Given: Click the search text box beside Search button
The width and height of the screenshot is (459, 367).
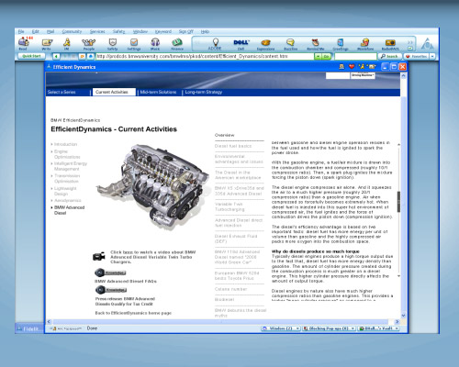Looking at the screenshot, I should (x=355, y=56).
